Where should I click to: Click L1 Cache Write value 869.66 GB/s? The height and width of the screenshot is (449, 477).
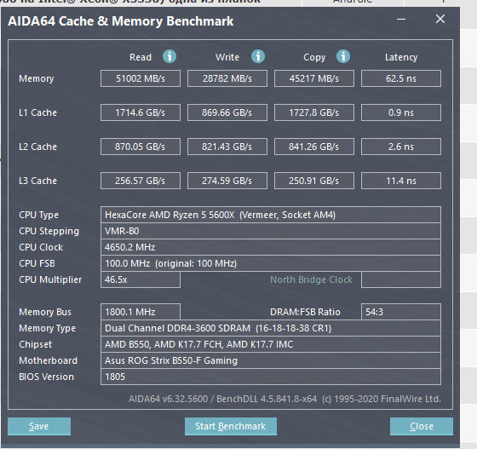coord(227,112)
